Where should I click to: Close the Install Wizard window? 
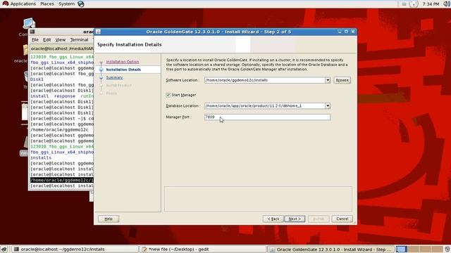pyautogui.click(x=353, y=32)
